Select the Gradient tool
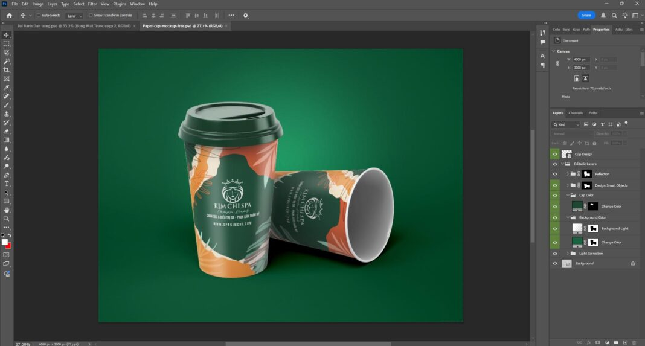The width and height of the screenshot is (645, 346). point(6,140)
